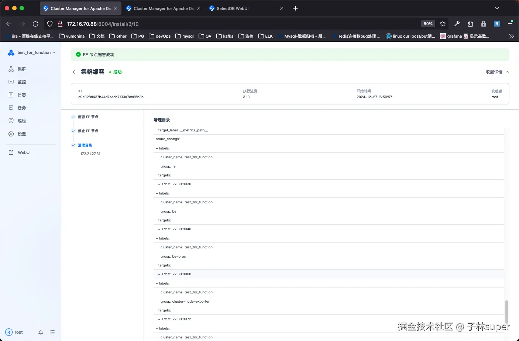This screenshot has height=341, width=519.
Task: Open the mysql bookmarks folder
Action: 185,36
